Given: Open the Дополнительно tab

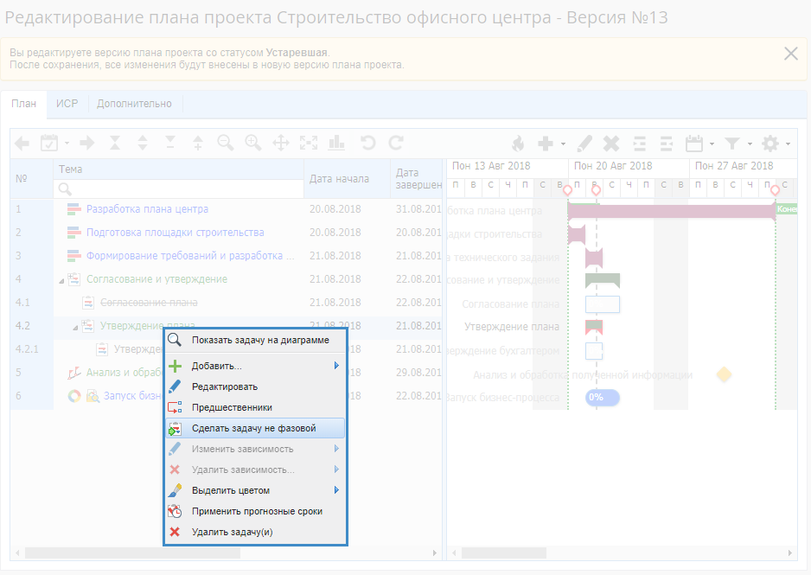Looking at the screenshot, I should 134,104.
